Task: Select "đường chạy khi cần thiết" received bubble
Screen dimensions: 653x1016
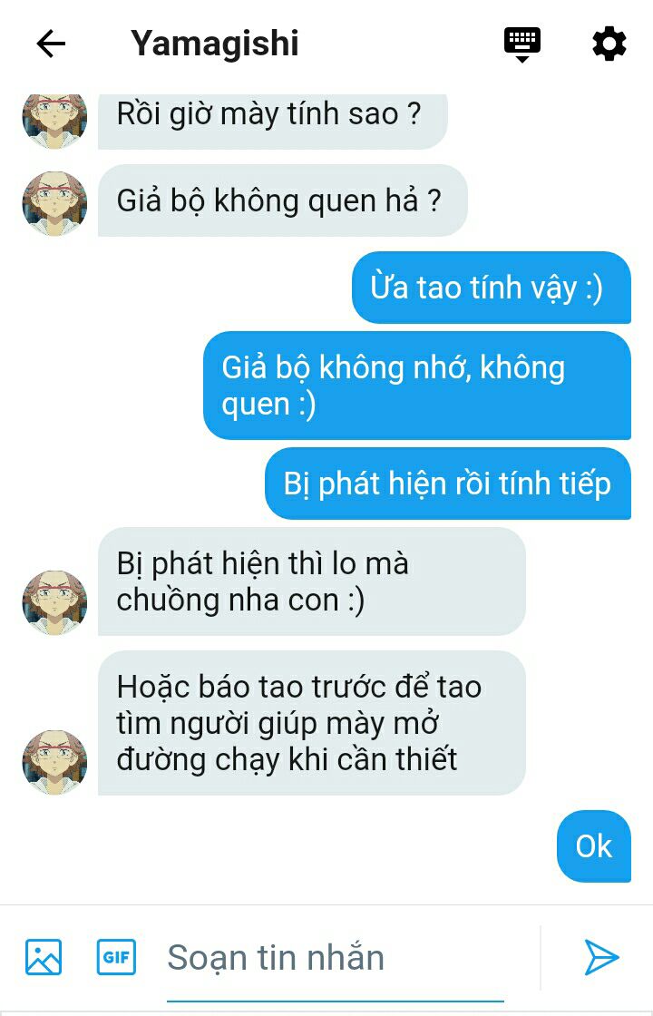Action: [x=312, y=723]
